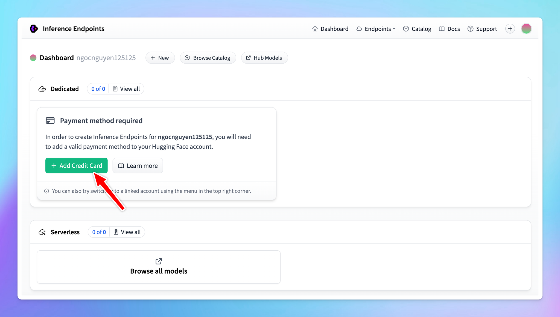The height and width of the screenshot is (317, 560).
Task: Open the Support page link
Action: [482, 29]
